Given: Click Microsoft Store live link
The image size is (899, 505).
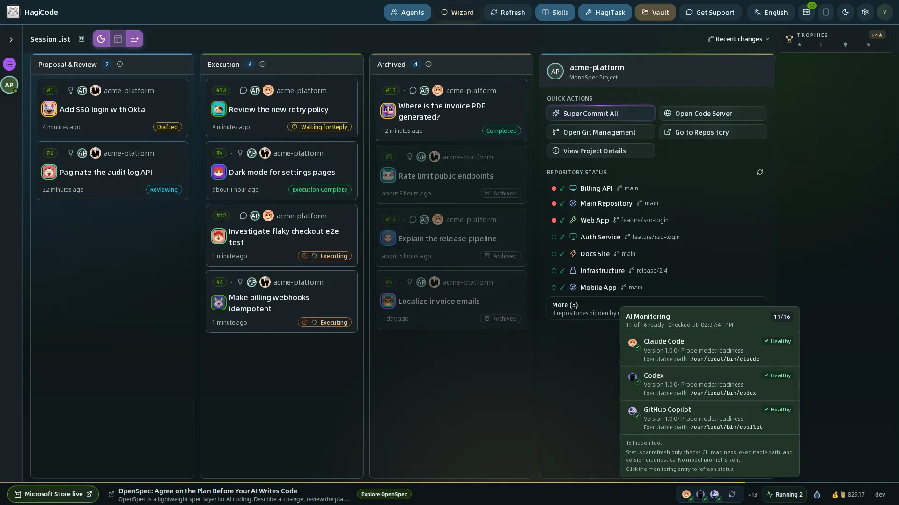Looking at the screenshot, I should (x=53, y=494).
